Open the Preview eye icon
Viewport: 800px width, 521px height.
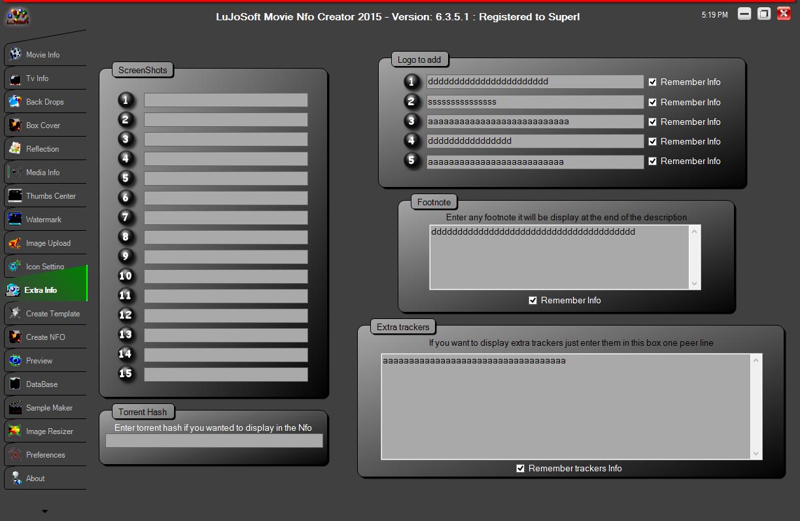click(15, 360)
